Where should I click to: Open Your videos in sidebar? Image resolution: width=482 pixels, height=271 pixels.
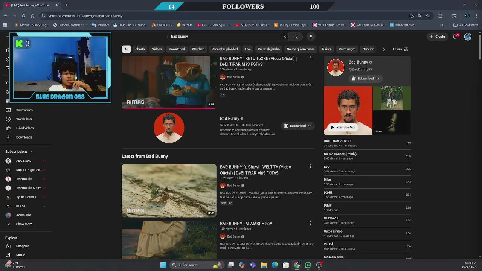(24, 110)
